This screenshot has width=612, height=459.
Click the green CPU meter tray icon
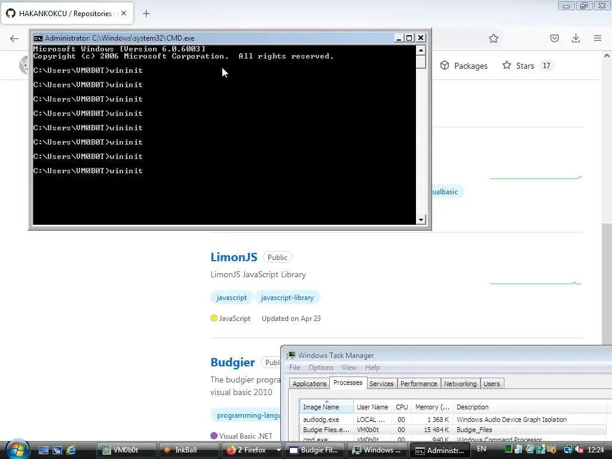pos(508,449)
